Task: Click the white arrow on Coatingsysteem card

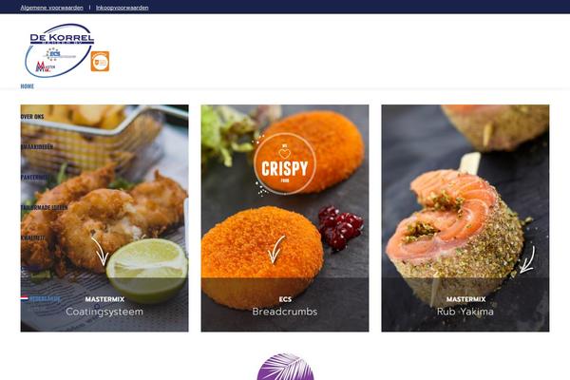Action: [100, 251]
